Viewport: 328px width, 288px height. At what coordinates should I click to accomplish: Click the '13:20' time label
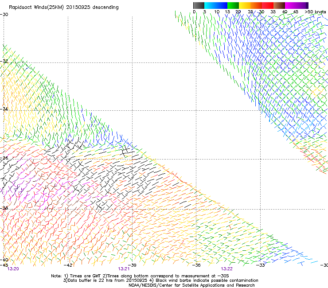(13, 269)
